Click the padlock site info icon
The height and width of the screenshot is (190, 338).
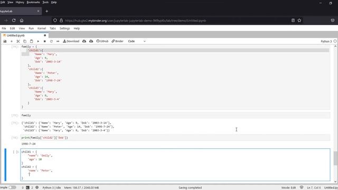[x=61, y=21]
